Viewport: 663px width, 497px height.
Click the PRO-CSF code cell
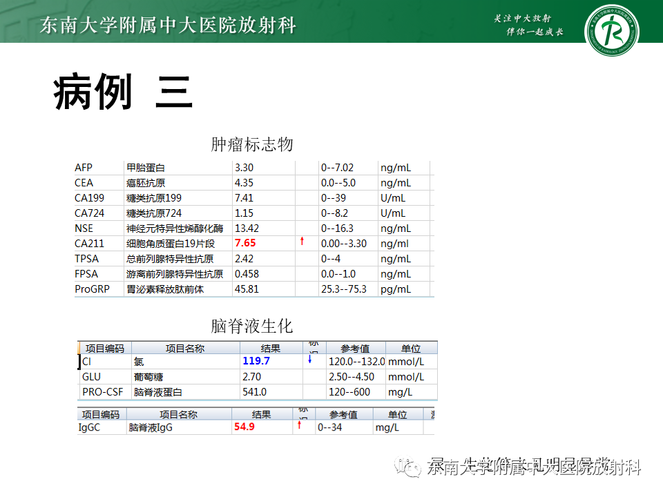tap(103, 392)
